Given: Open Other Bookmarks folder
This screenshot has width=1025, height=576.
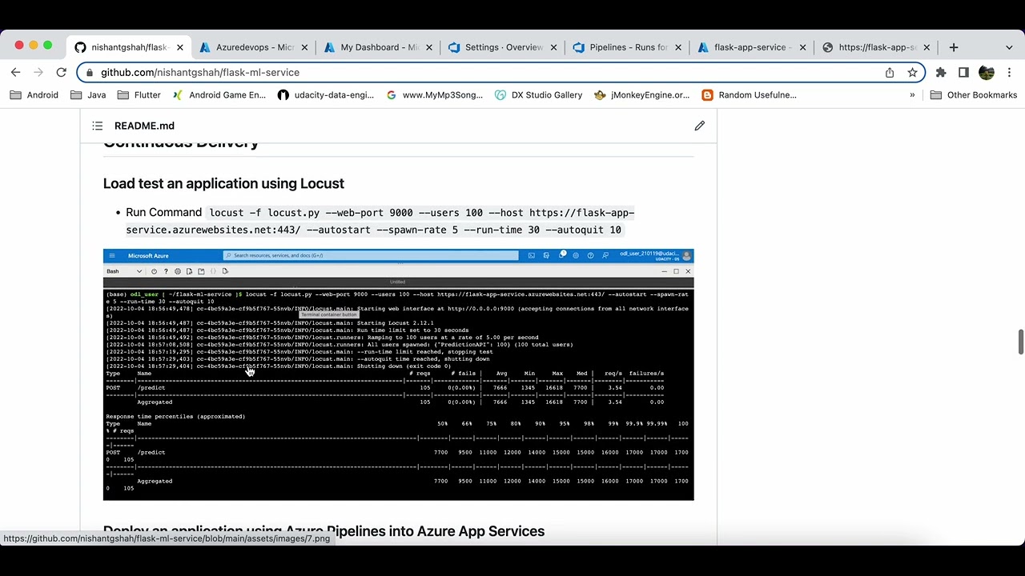Looking at the screenshot, I should [973, 94].
